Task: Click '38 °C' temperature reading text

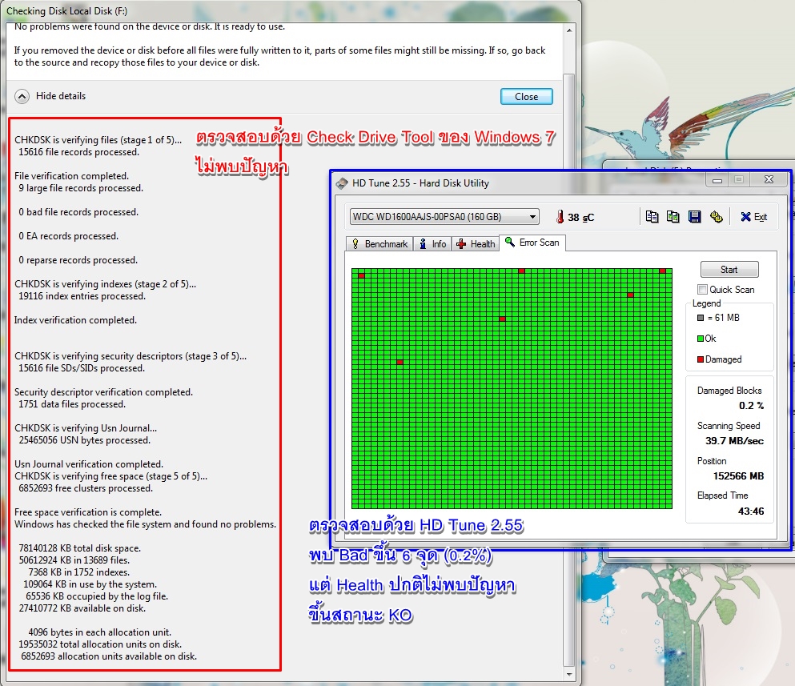Action: click(580, 218)
